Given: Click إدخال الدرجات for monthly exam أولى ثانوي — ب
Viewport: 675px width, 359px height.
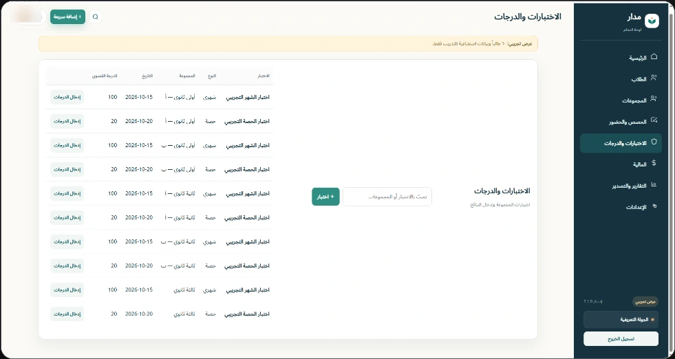Looking at the screenshot, I should coord(67,146).
